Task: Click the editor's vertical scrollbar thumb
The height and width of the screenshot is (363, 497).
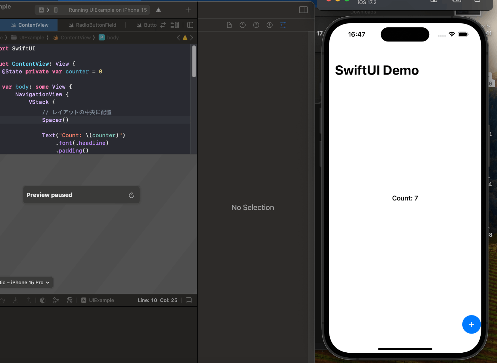Action: point(194,61)
